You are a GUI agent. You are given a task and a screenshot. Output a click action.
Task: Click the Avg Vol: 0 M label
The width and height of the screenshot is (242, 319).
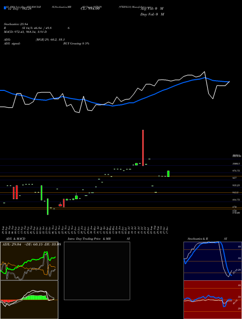tap(152, 9)
